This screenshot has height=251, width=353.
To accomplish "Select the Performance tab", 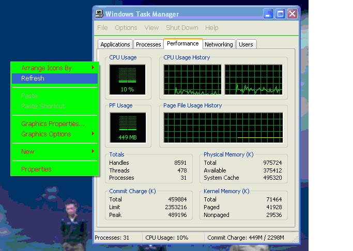I will pyautogui.click(x=183, y=43).
